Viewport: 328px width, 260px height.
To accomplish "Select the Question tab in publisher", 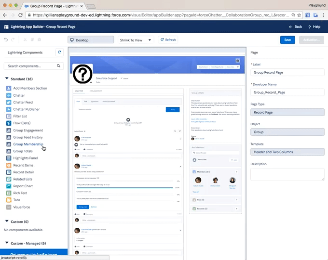I will [x=95, y=102].
